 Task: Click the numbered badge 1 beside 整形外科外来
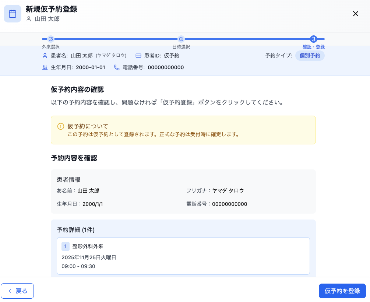click(66, 246)
